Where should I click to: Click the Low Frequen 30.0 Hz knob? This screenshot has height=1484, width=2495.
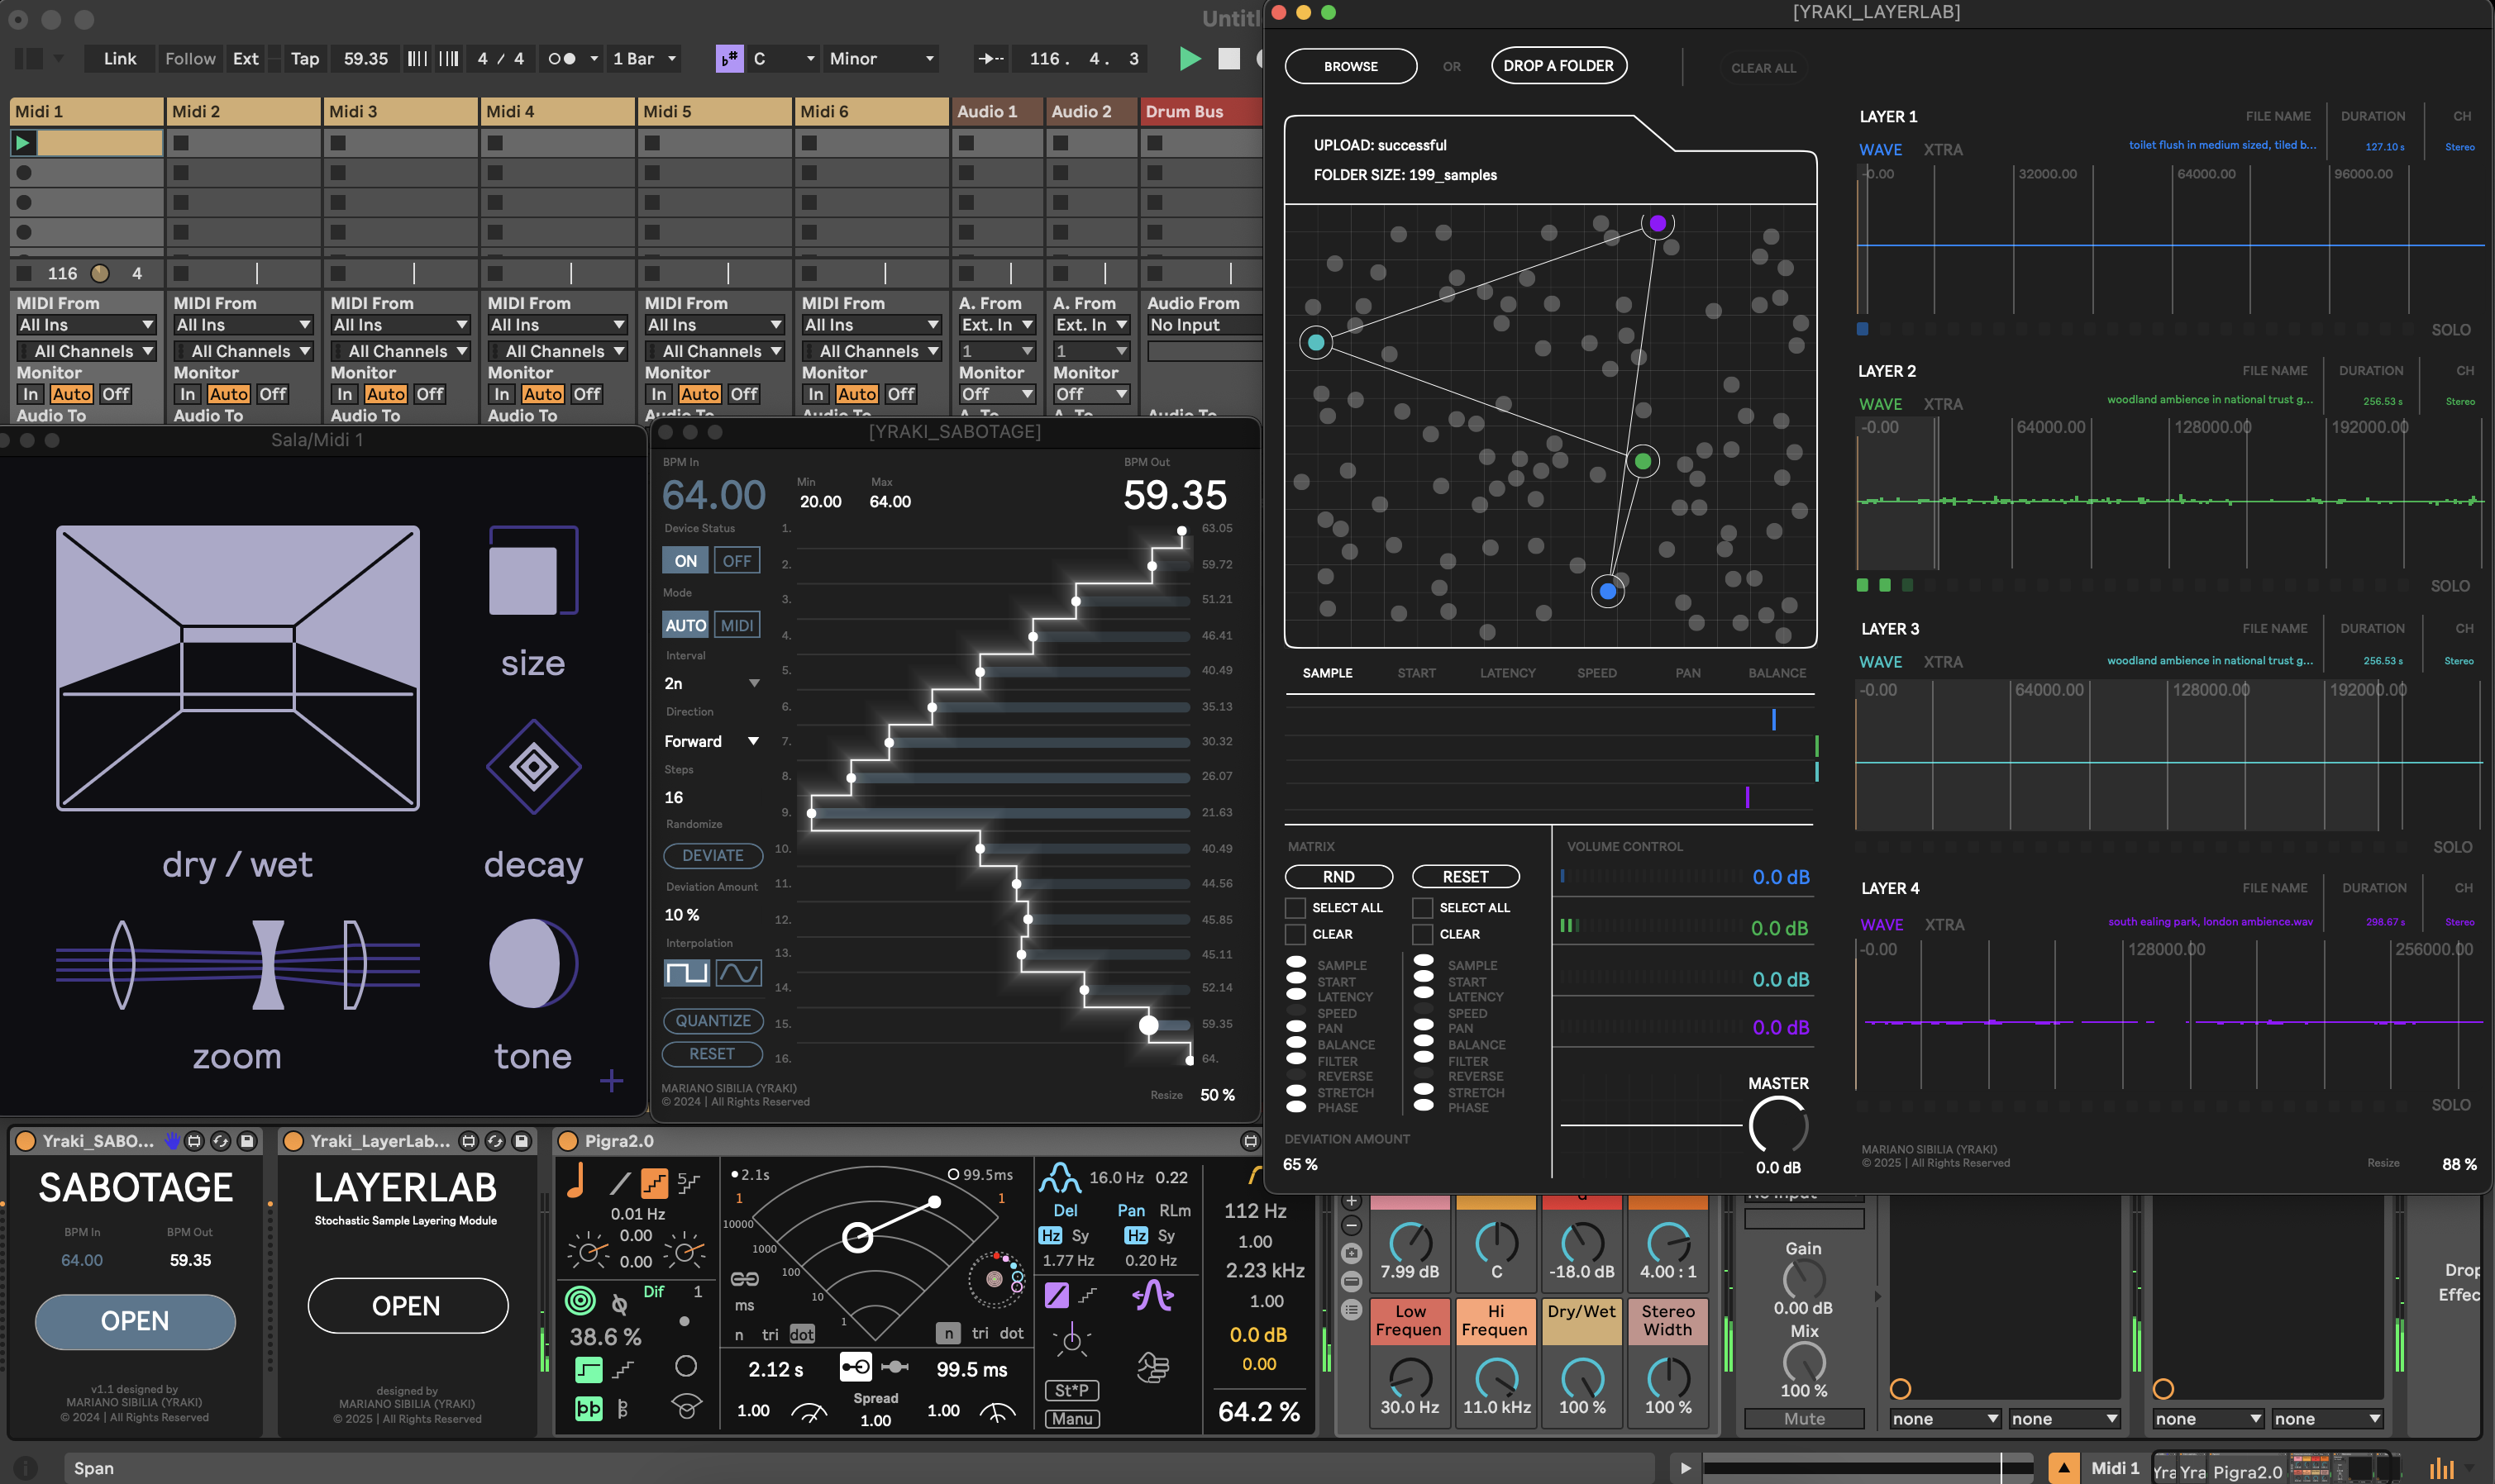[1410, 1378]
